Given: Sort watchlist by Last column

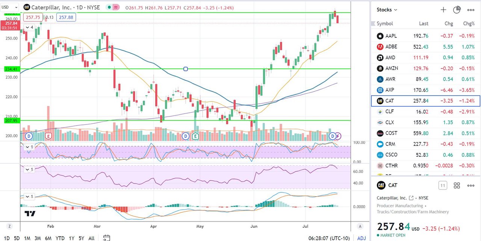Looking at the screenshot, I should [x=424, y=23].
